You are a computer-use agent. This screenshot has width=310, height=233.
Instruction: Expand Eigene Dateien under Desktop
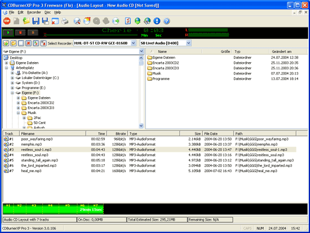[7, 63]
